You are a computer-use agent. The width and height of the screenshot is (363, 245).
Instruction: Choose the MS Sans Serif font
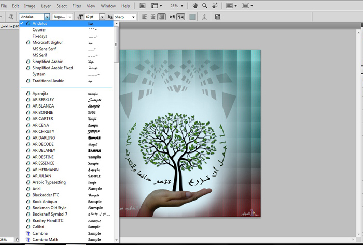click(x=66, y=49)
